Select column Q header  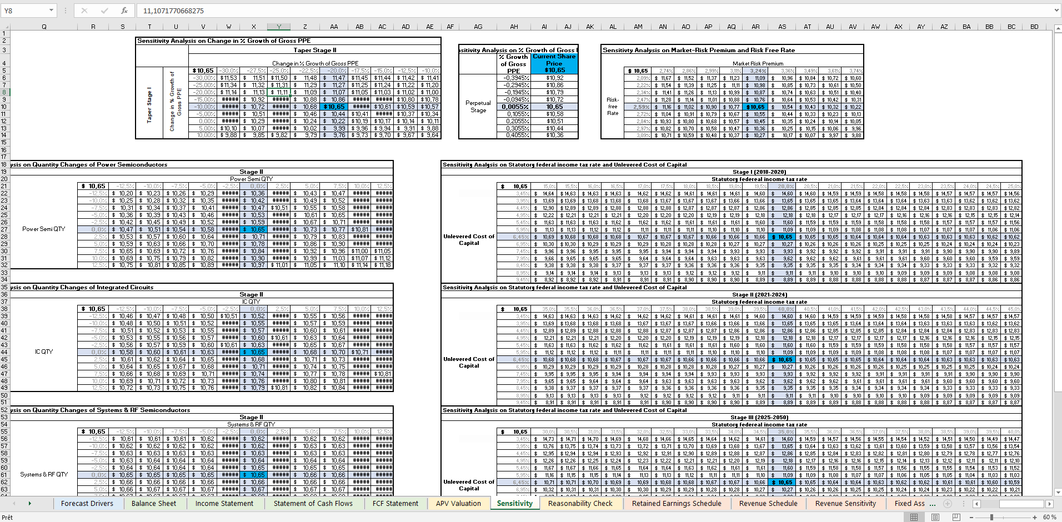coord(44,26)
